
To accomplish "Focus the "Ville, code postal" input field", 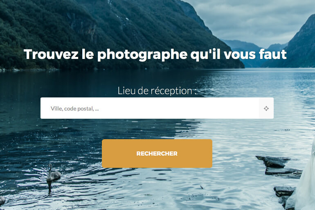I will coord(150,108).
